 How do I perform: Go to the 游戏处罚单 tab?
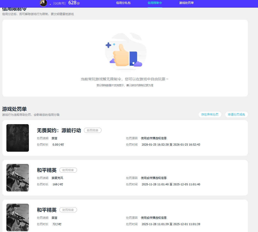click(x=186, y=3)
